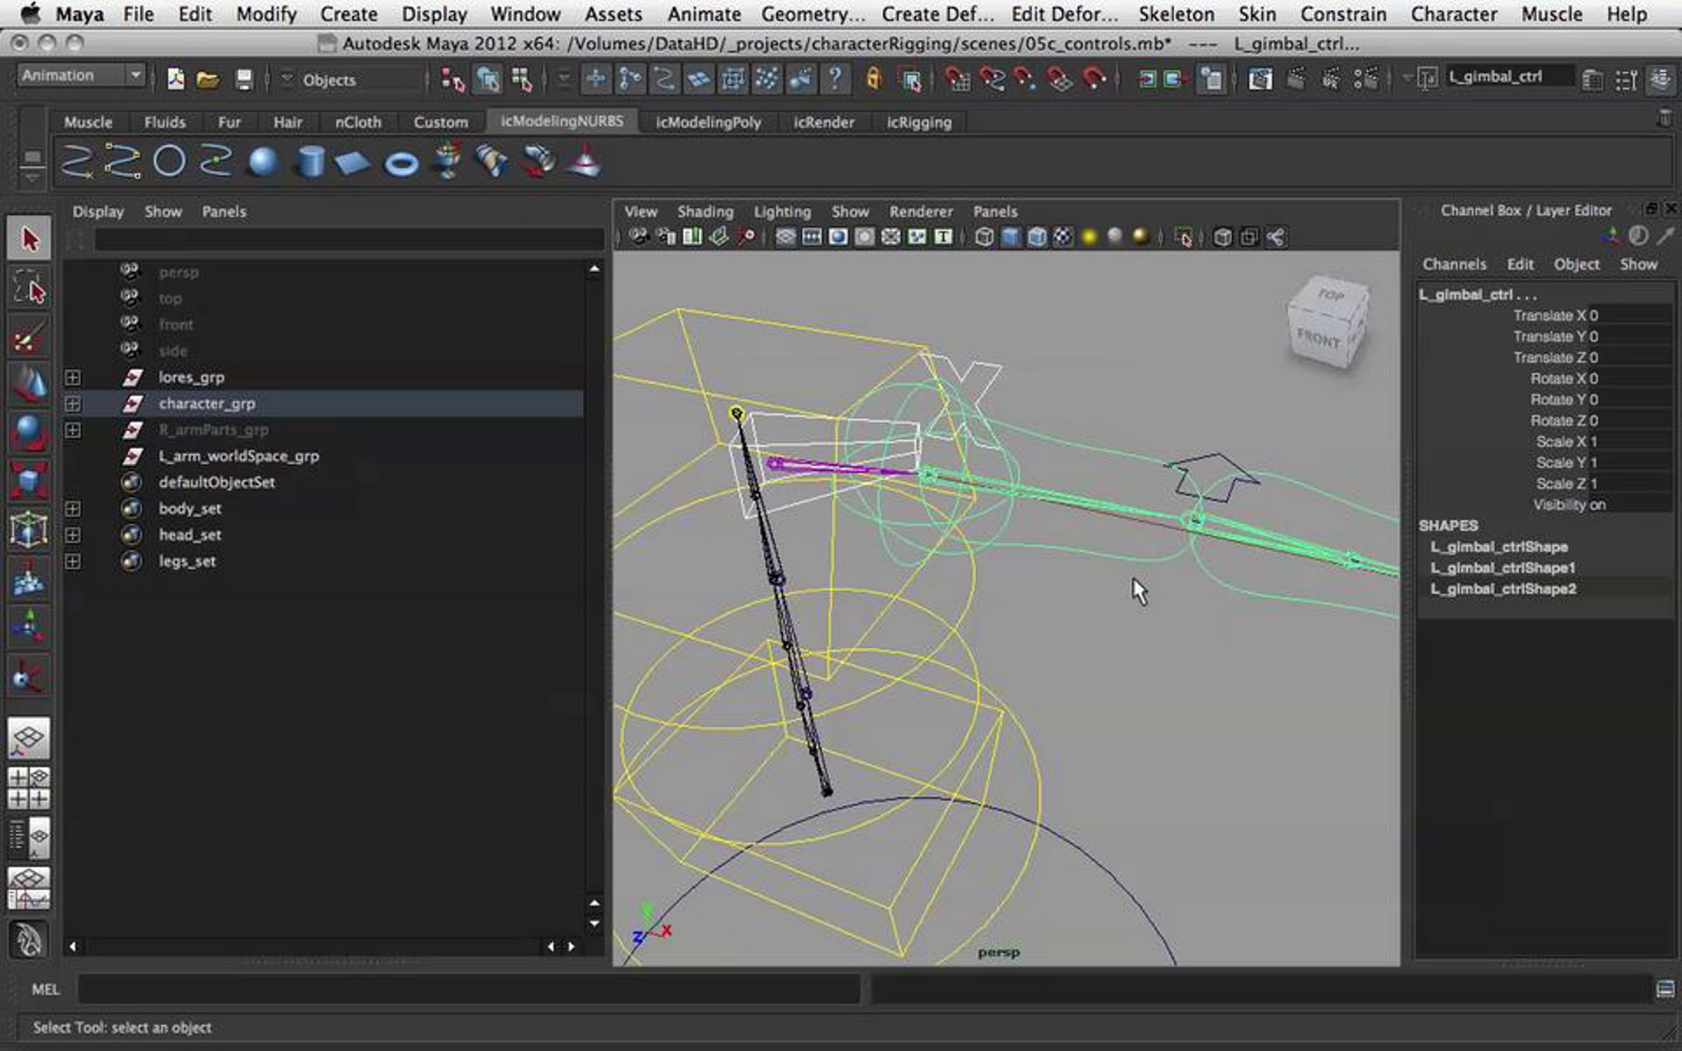Open the Channels menu in Channel Box
This screenshot has height=1051, width=1682.
tap(1454, 264)
